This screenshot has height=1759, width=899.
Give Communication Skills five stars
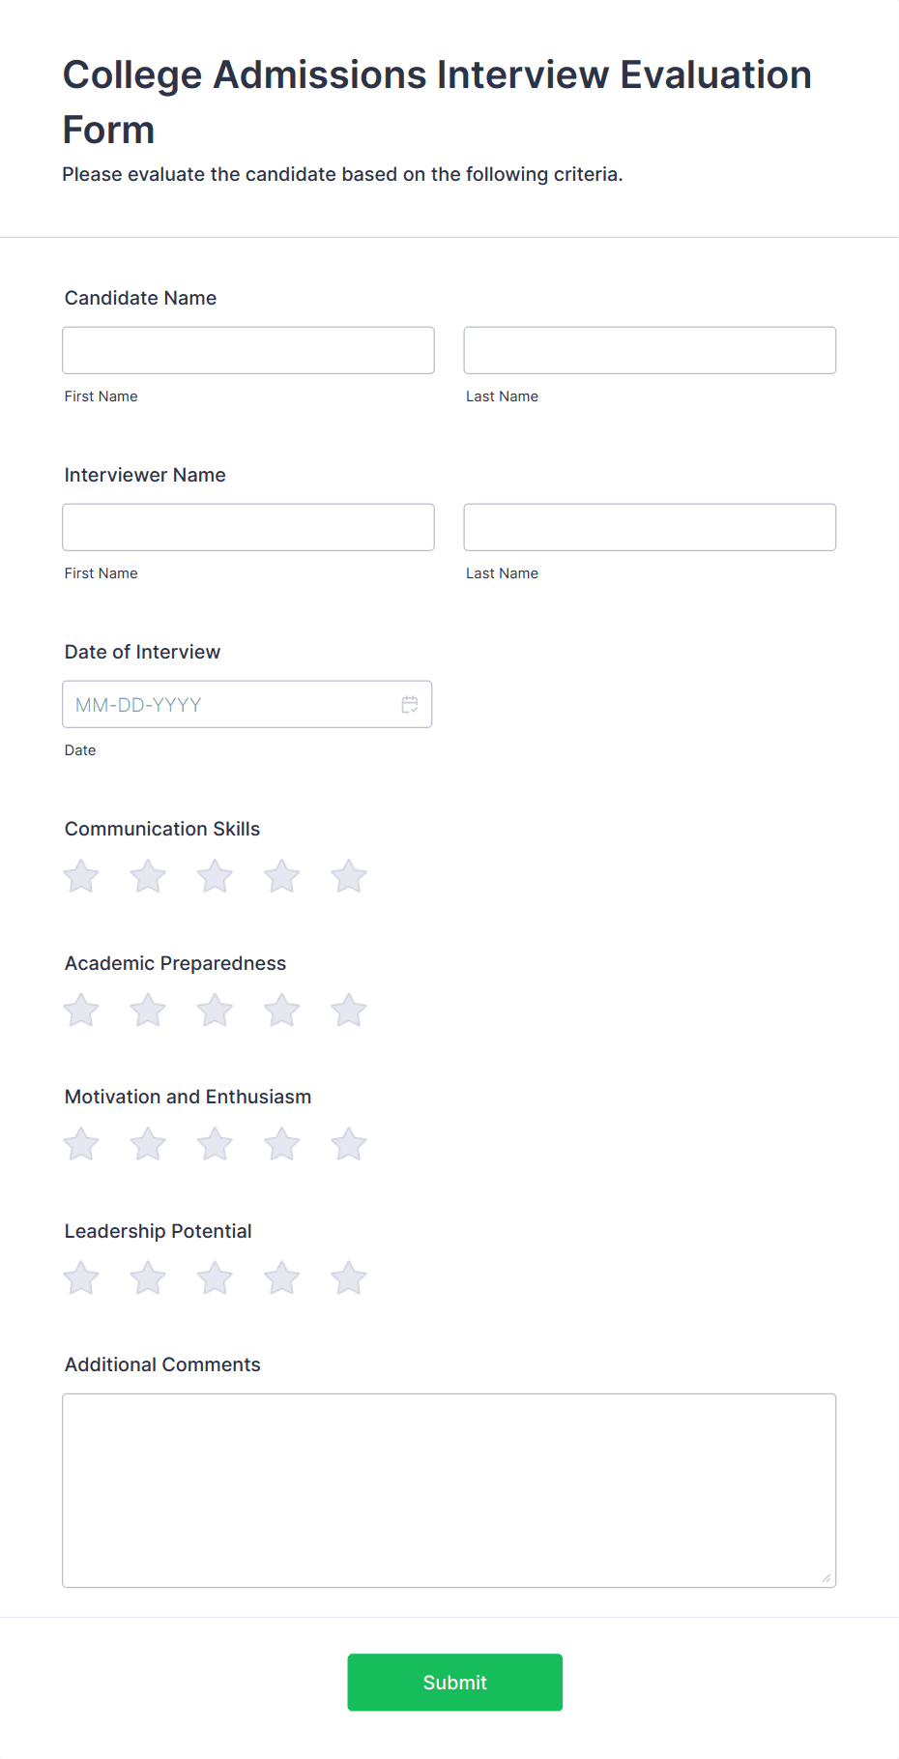(349, 876)
